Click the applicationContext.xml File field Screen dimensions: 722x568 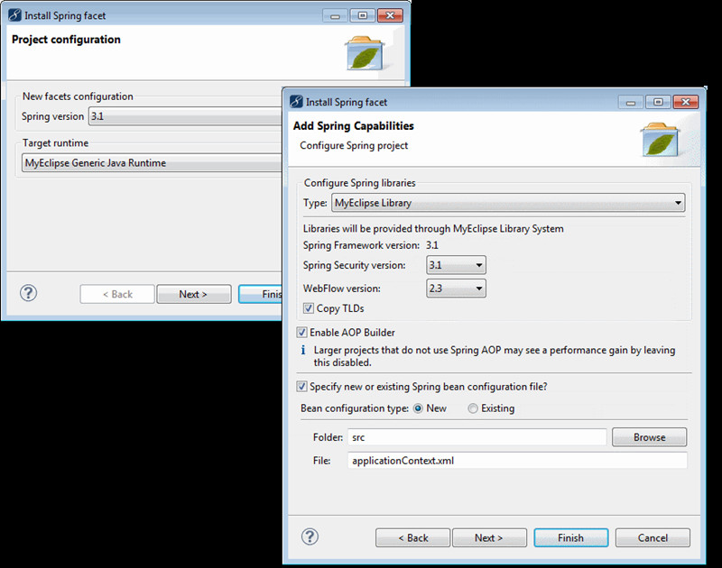pos(516,461)
